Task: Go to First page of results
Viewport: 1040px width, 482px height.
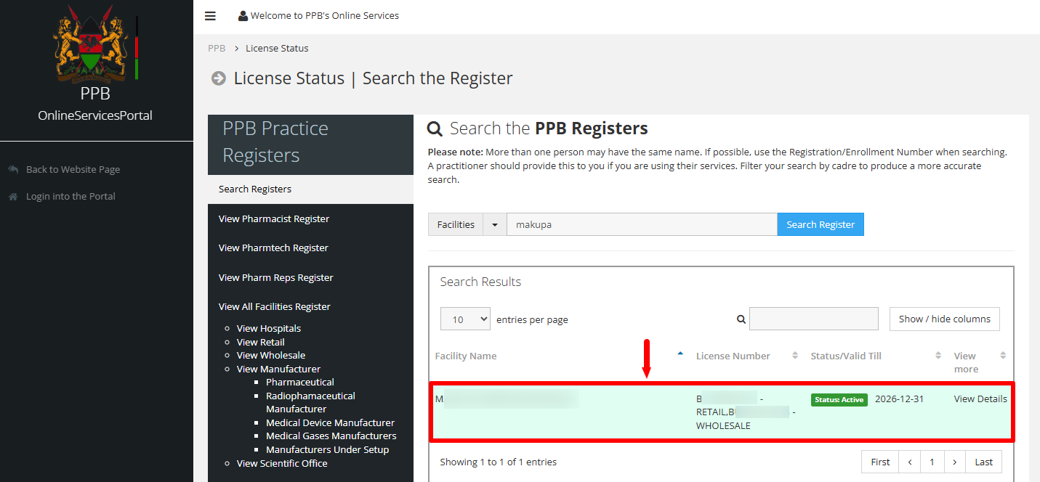Action: [x=880, y=462]
